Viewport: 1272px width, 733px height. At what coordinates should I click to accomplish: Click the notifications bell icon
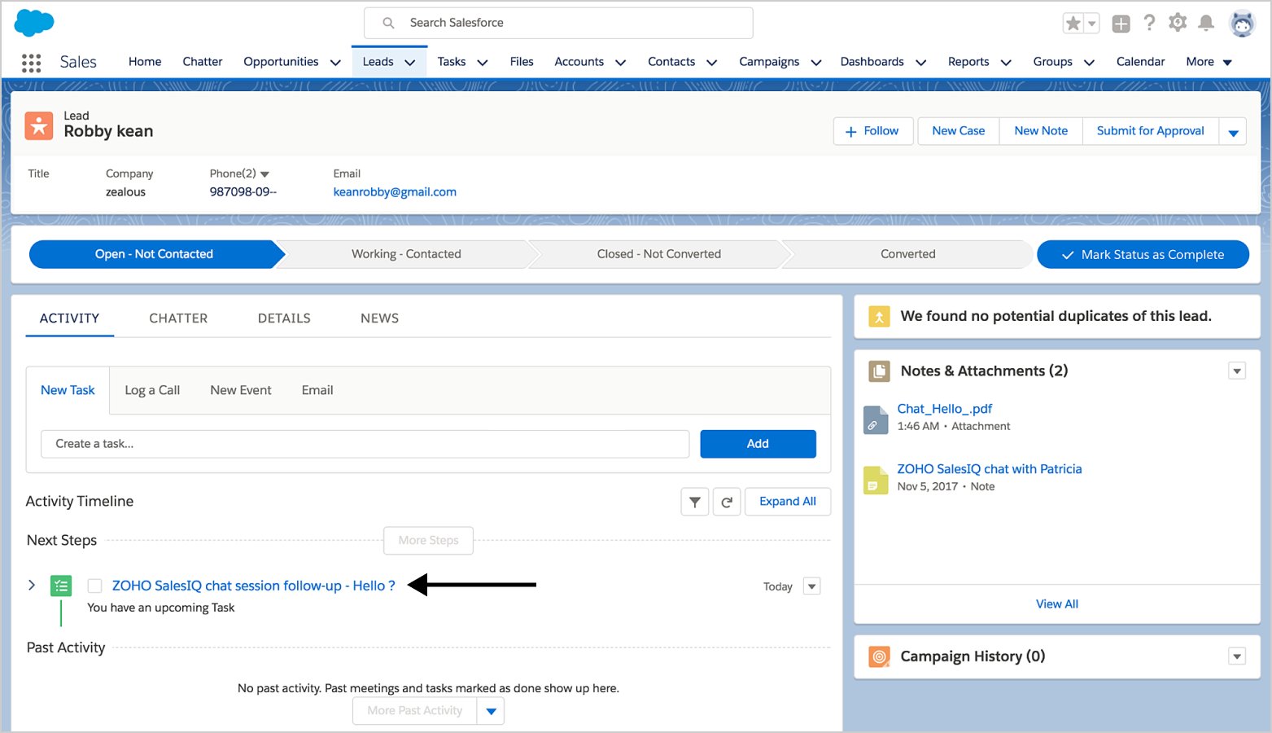pos(1206,24)
